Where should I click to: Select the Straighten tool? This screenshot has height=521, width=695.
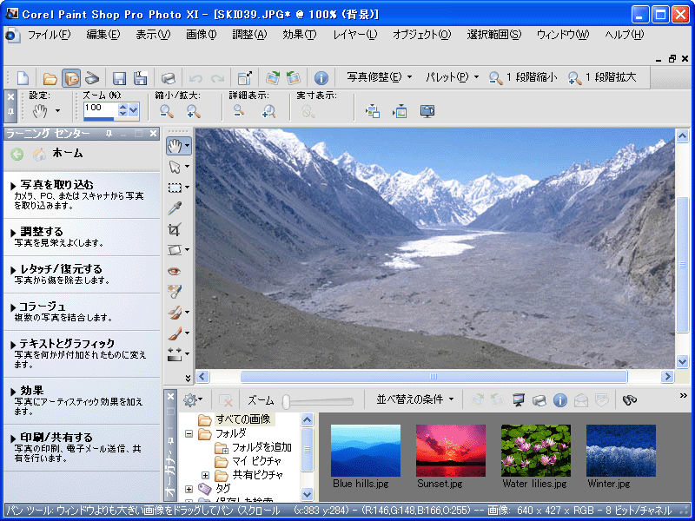pyautogui.click(x=175, y=250)
